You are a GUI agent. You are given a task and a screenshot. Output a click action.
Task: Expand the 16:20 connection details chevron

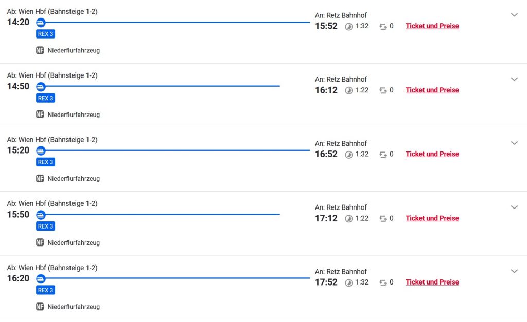click(514, 271)
